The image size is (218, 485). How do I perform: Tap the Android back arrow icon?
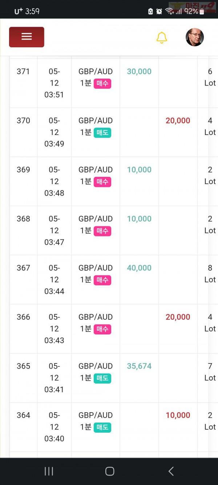tap(171, 471)
